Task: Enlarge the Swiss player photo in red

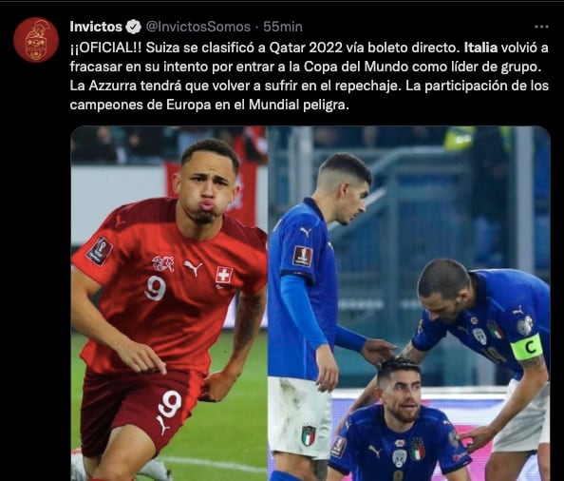Action: click(169, 303)
